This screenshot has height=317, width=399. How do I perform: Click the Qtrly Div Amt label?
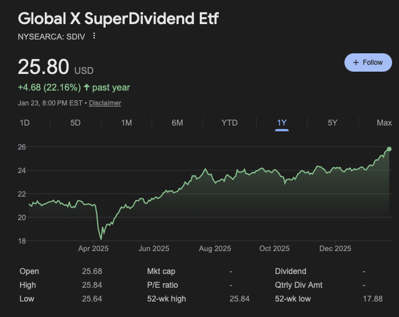click(299, 285)
